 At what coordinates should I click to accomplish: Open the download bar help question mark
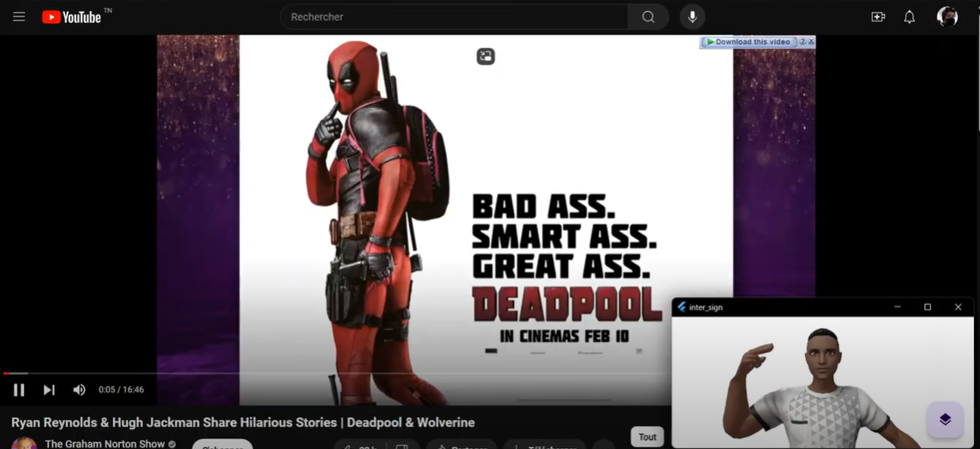click(802, 42)
